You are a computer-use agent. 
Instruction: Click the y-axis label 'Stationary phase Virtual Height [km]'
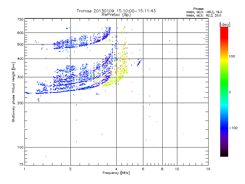pos(13,92)
